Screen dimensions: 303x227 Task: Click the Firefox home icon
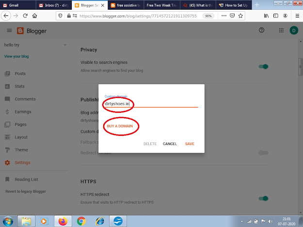[34, 15]
